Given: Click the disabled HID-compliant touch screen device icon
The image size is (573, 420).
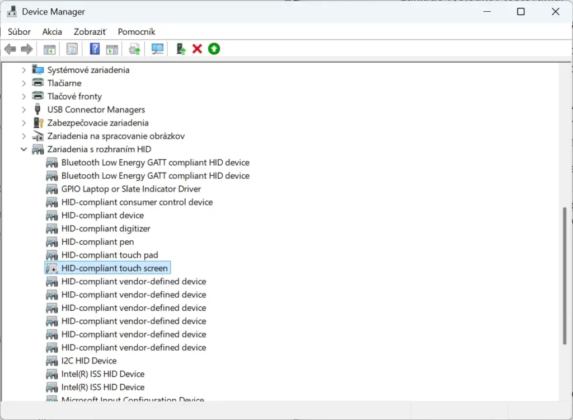Looking at the screenshot, I should 52,268.
